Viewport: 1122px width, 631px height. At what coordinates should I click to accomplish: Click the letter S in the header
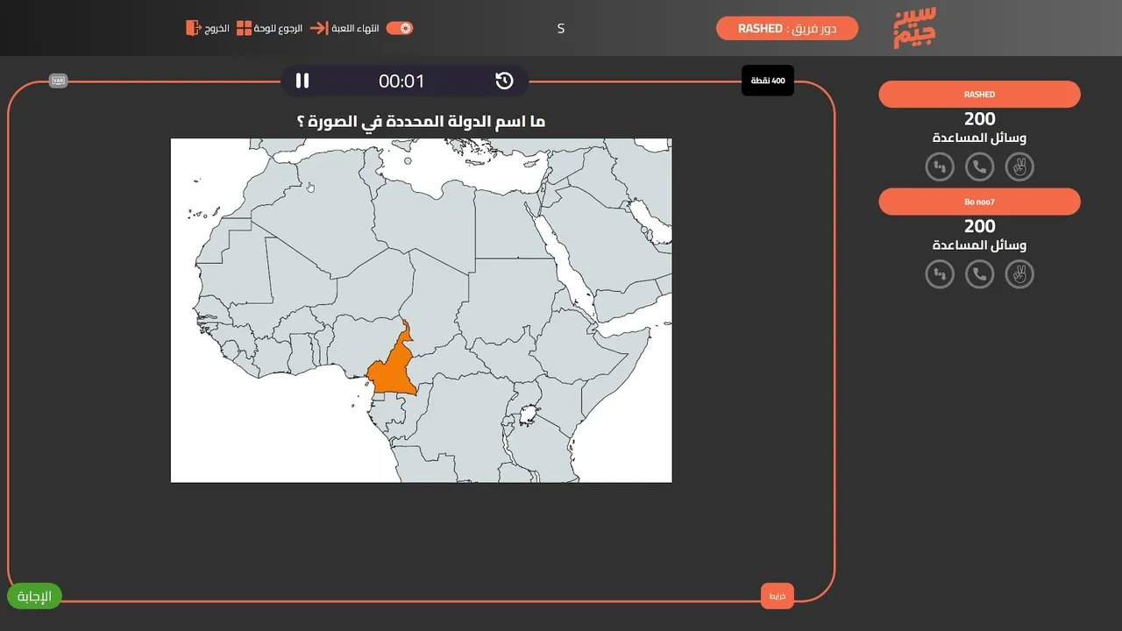[561, 29]
